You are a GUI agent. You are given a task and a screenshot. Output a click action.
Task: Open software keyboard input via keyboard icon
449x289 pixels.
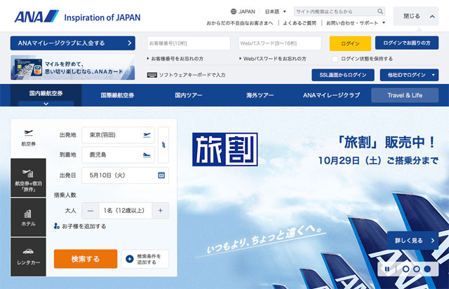coord(152,75)
